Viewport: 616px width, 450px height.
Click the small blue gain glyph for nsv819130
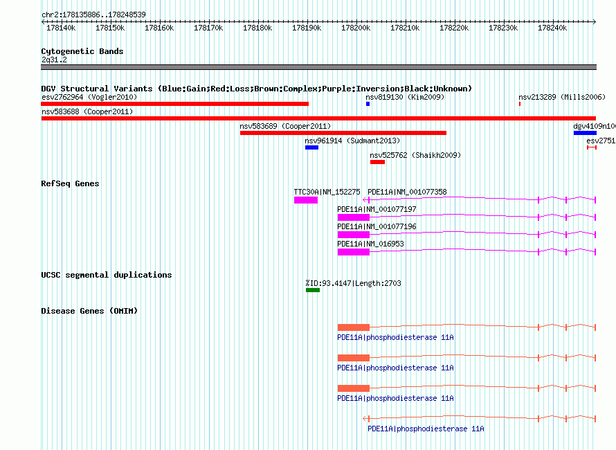tap(368, 104)
